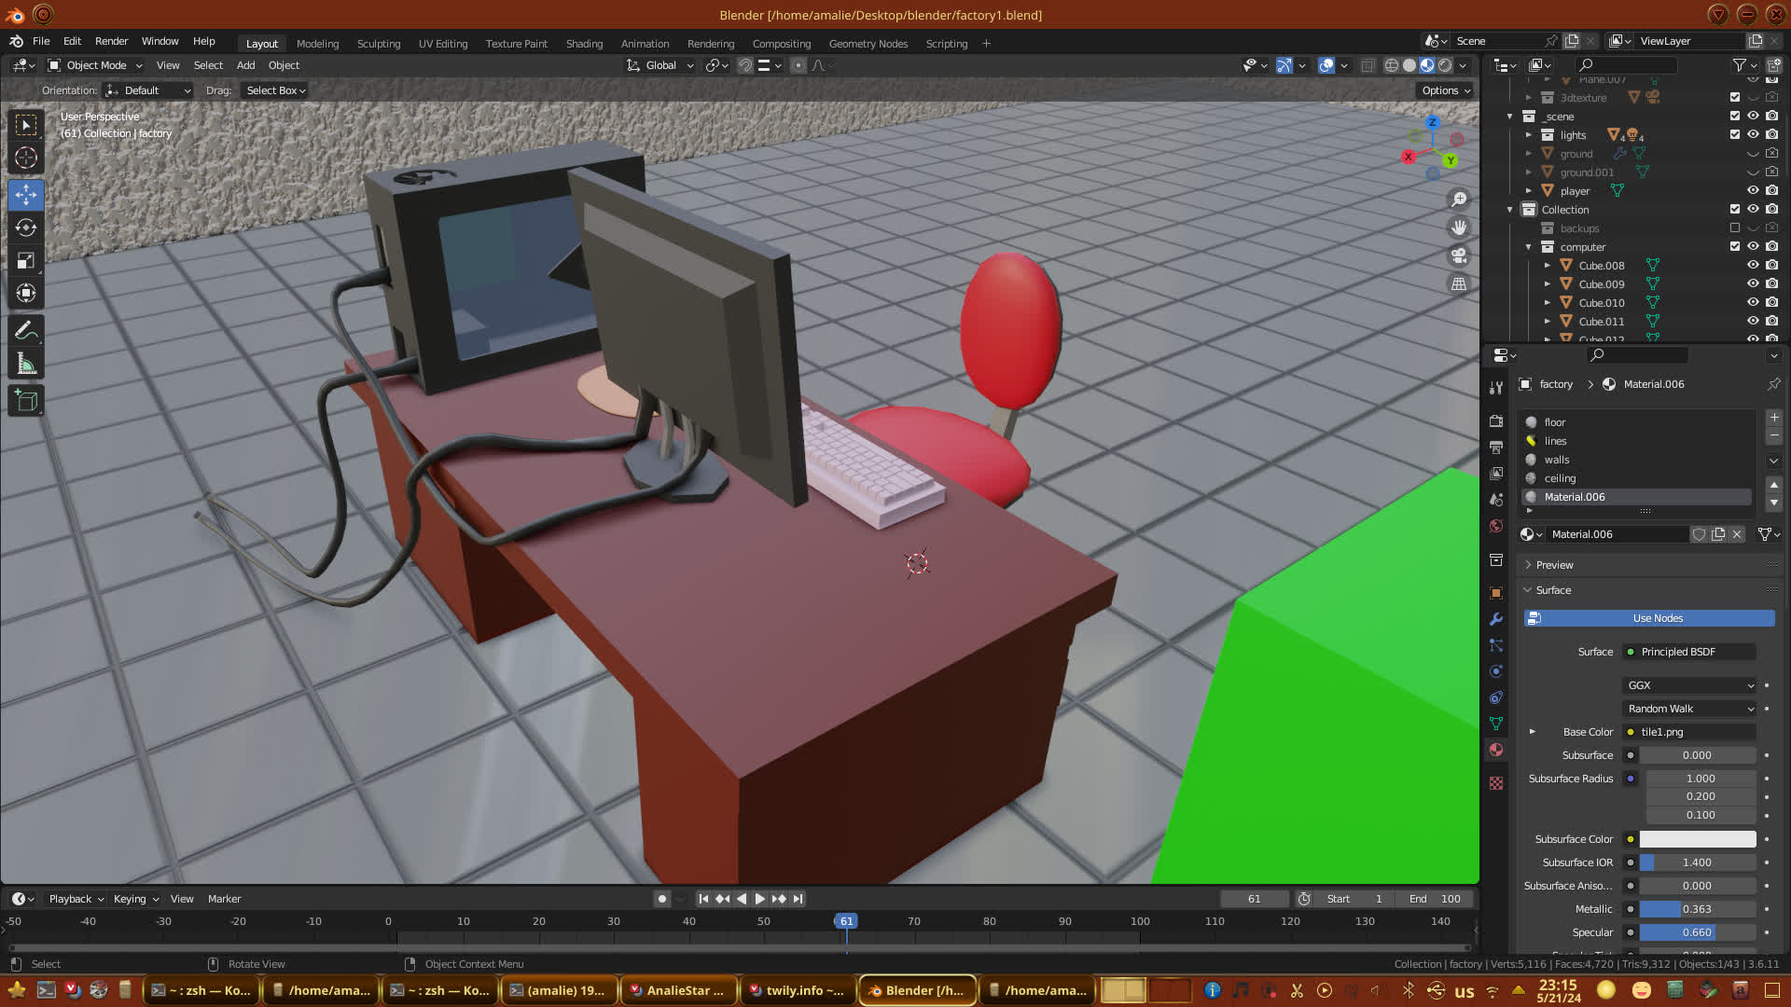This screenshot has height=1007, width=1791.
Task: Select the Measure tool
Action: click(26, 365)
